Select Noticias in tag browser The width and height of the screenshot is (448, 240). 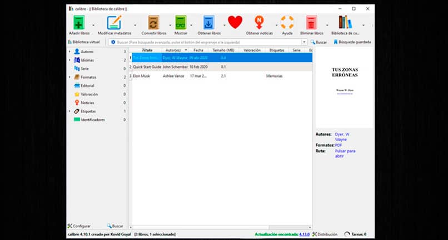click(x=87, y=103)
